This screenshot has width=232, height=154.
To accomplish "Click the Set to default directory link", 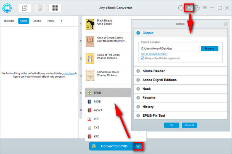I will (154, 54).
